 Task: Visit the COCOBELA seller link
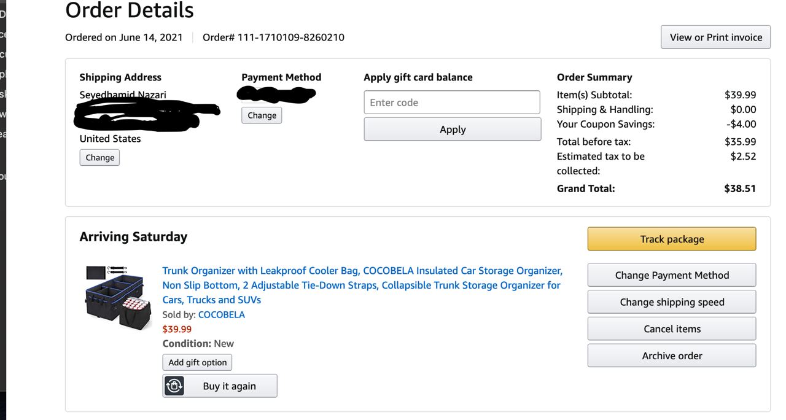coord(221,315)
